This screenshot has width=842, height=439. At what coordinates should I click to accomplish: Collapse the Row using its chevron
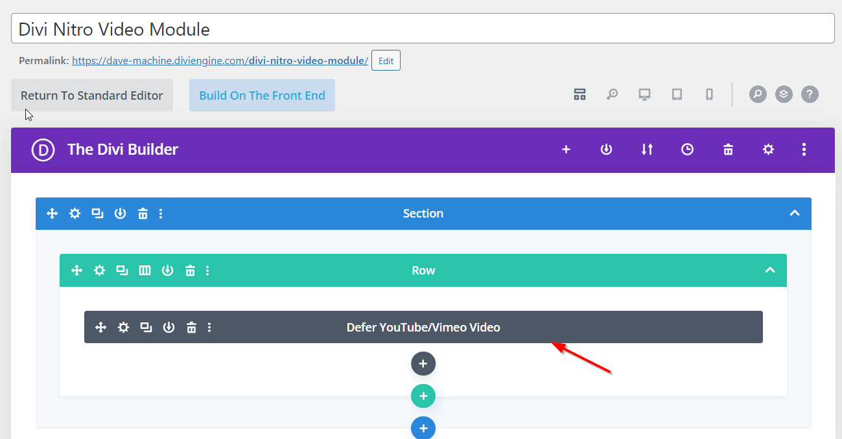click(770, 270)
